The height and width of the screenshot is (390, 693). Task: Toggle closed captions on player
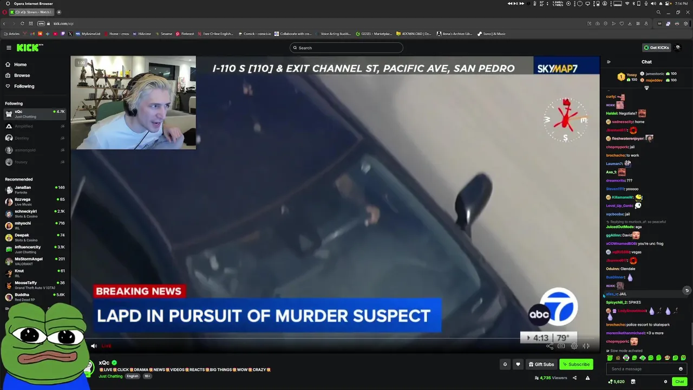click(561, 346)
